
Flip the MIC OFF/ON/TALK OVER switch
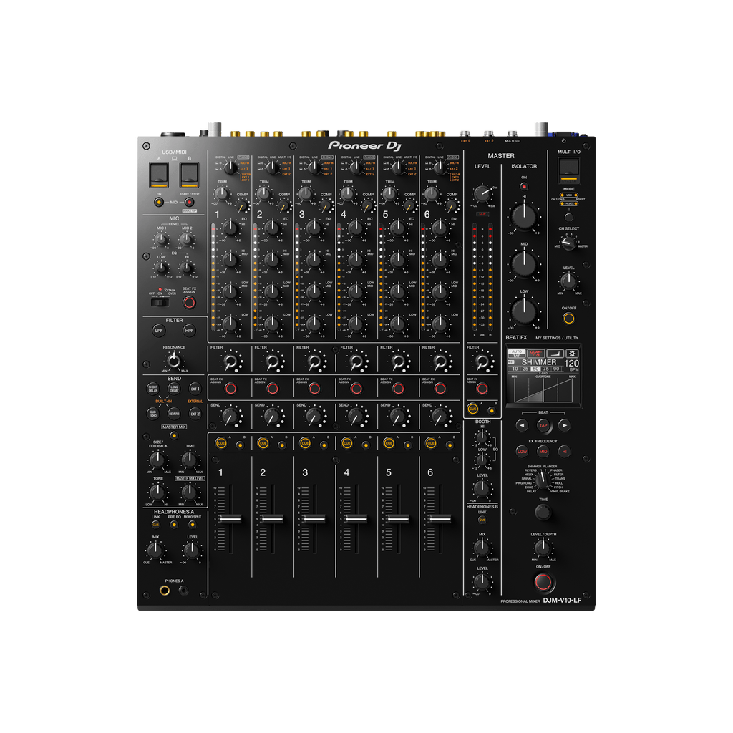160,303
